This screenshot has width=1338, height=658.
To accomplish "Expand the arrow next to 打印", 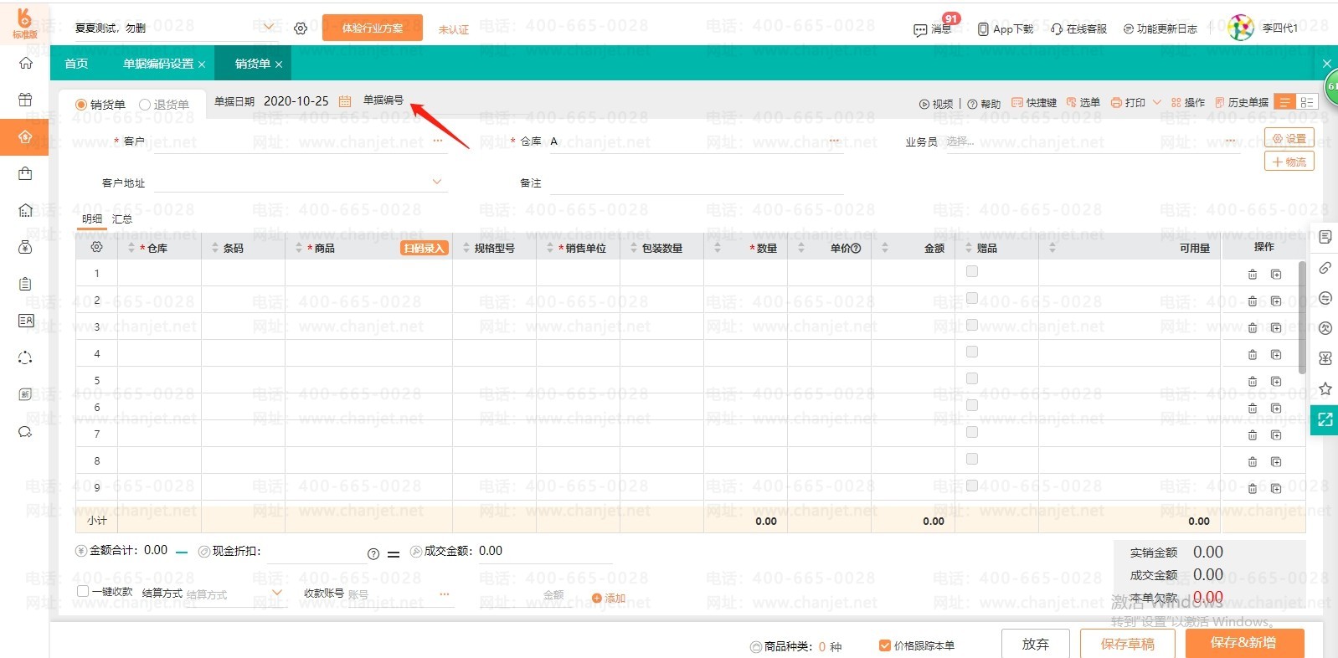I will point(1157,103).
